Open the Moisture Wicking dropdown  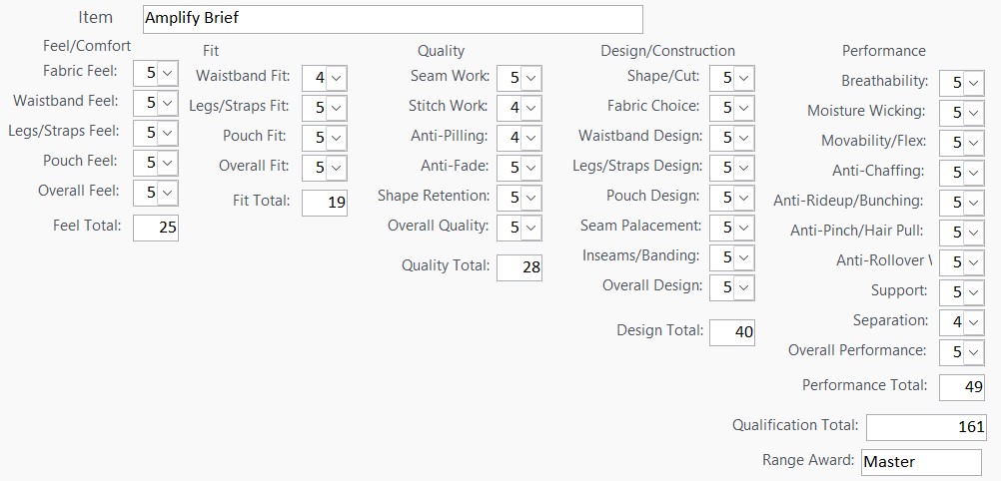coord(974,113)
